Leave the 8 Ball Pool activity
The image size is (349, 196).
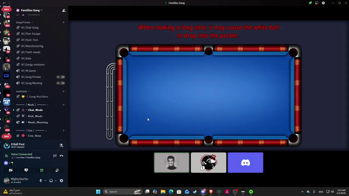(61, 145)
